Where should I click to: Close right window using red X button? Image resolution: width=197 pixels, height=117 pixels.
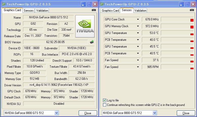(193, 4)
